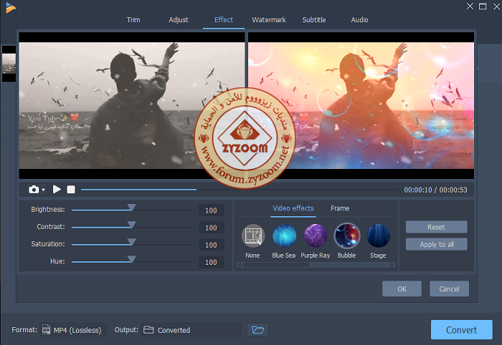Screen dimensions: 502x345
Task: Apply the Stage effect
Action: click(x=378, y=235)
